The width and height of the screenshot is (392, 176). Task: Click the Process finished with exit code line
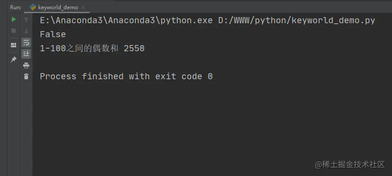[x=126, y=76]
